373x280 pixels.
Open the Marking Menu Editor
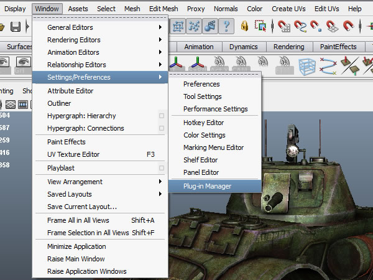point(215,147)
